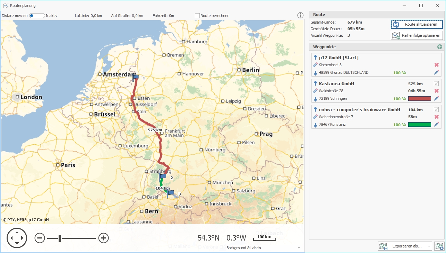Delete the p17 GmbH start waypoint
Image resolution: width=446 pixels, height=253 pixels.
tap(437, 65)
